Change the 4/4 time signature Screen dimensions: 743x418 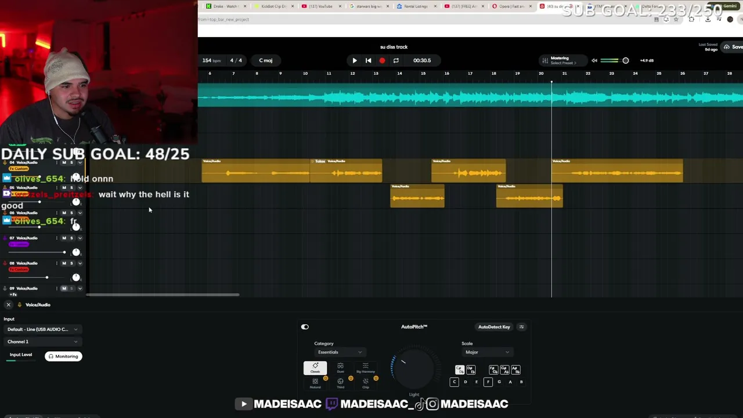pos(236,60)
